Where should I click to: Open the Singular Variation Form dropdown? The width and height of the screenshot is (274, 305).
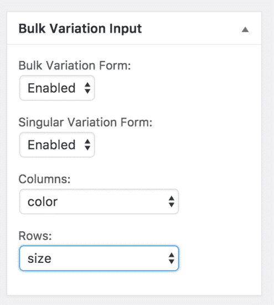[x=57, y=145]
